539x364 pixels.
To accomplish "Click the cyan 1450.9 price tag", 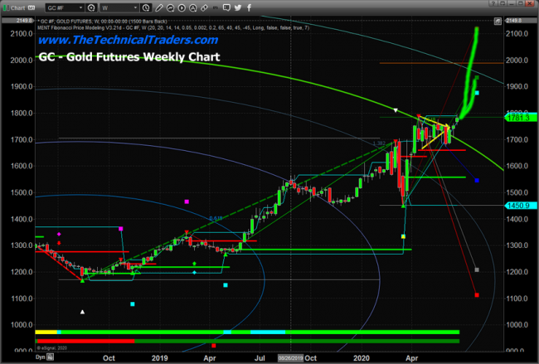I will 521,206.
